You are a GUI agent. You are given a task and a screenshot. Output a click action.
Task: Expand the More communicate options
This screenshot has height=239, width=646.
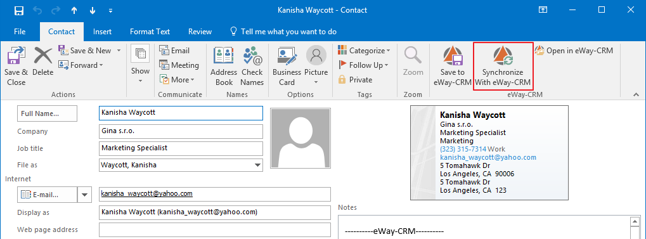(177, 79)
